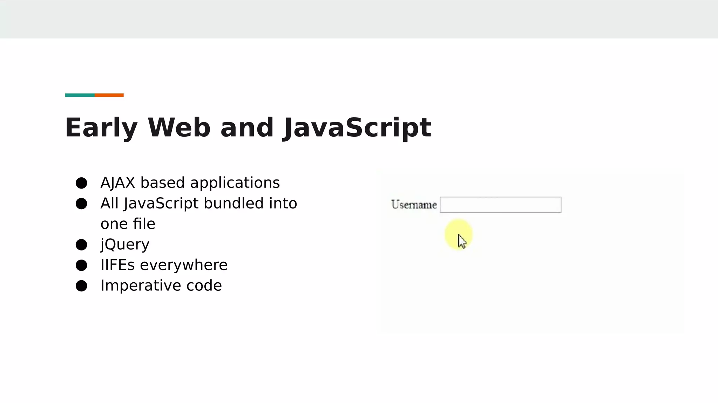The width and height of the screenshot is (718, 403).
Task: Click the word Web in the heading
Action: click(x=179, y=127)
